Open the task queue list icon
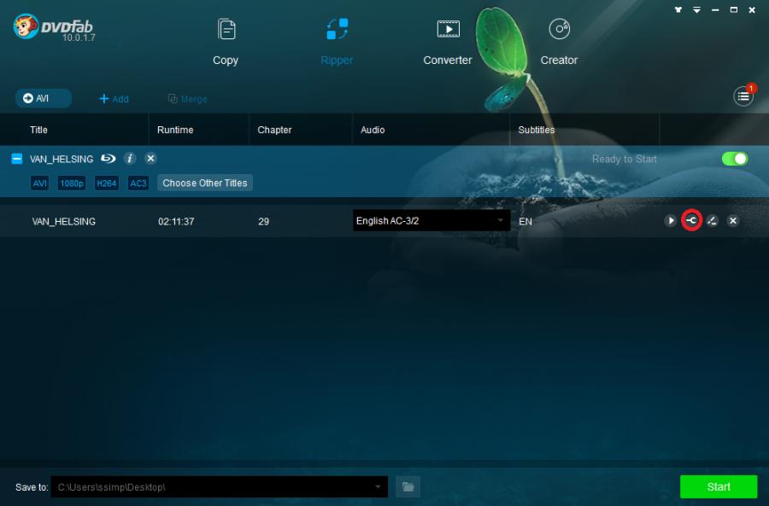The width and height of the screenshot is (769, 506). [x=743, y=96]
